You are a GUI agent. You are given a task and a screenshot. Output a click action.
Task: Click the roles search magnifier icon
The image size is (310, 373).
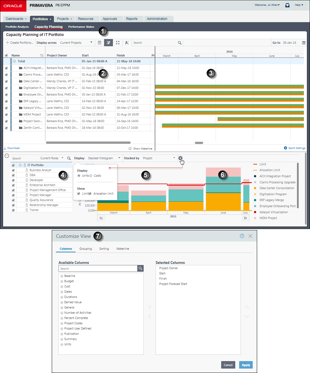(69, 158)
